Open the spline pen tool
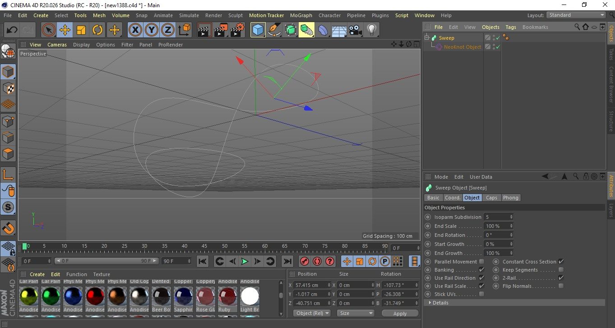 click(274, 30)
